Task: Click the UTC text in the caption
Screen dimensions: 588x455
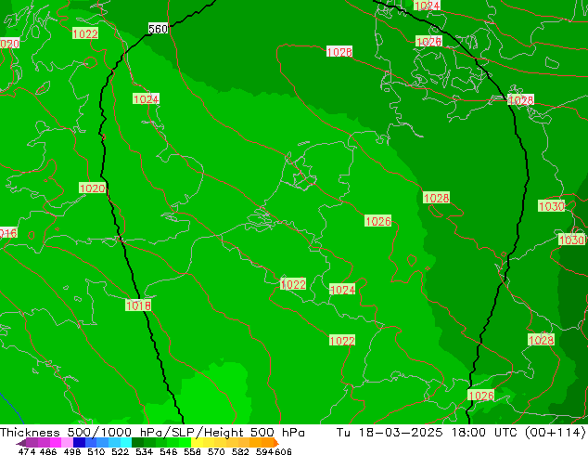Action: [505, 433]
